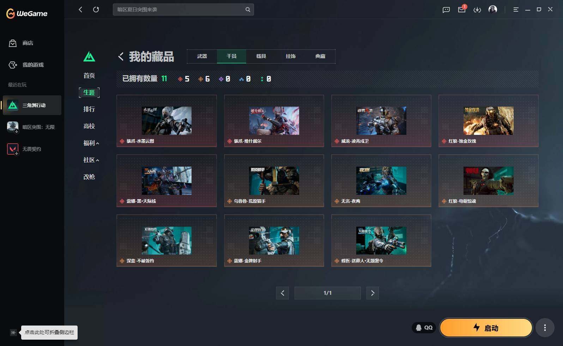Switch to the 挂饰 tab
Screen dimensions: 563x346
tap(291, 56)
